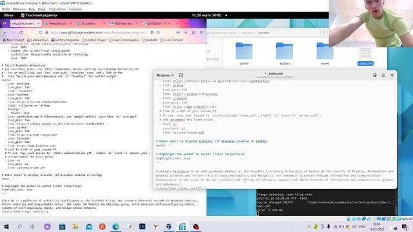Open Fedora Docs bookmark
Screen dimensions: 413x232
coord(38,40)
